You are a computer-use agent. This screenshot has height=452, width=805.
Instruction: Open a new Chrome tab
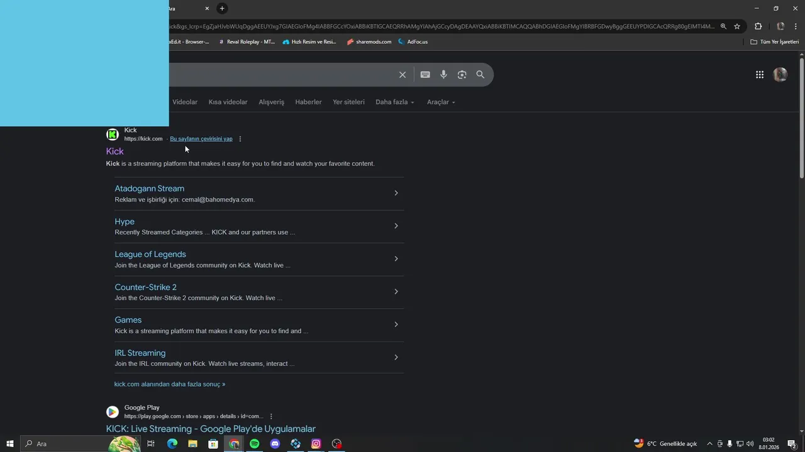pos(222,8)
